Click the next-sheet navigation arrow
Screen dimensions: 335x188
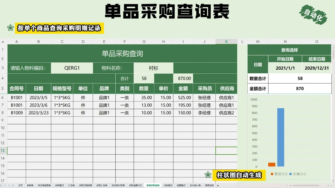[10, 185]
